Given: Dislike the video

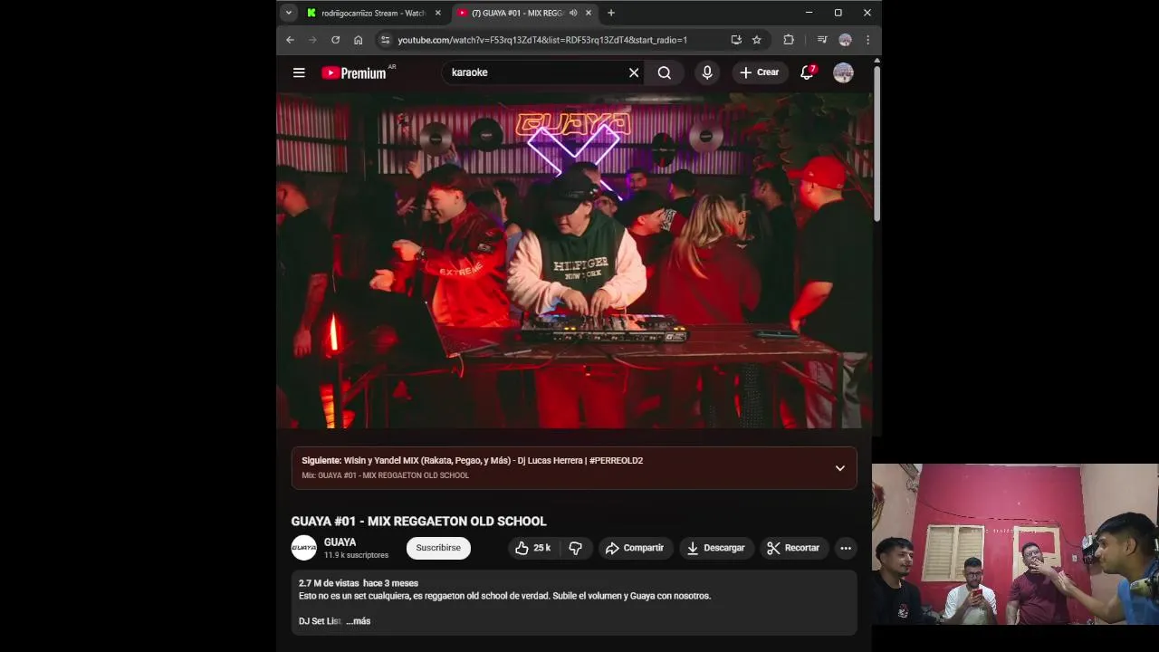Looking at the screenshot, I should tap(576, 548).
